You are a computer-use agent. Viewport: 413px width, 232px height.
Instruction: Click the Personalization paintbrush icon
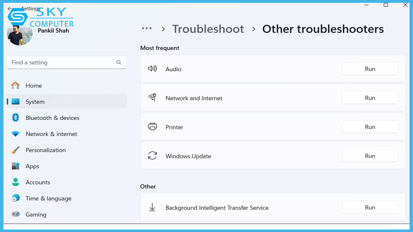(x=15, y=150)
